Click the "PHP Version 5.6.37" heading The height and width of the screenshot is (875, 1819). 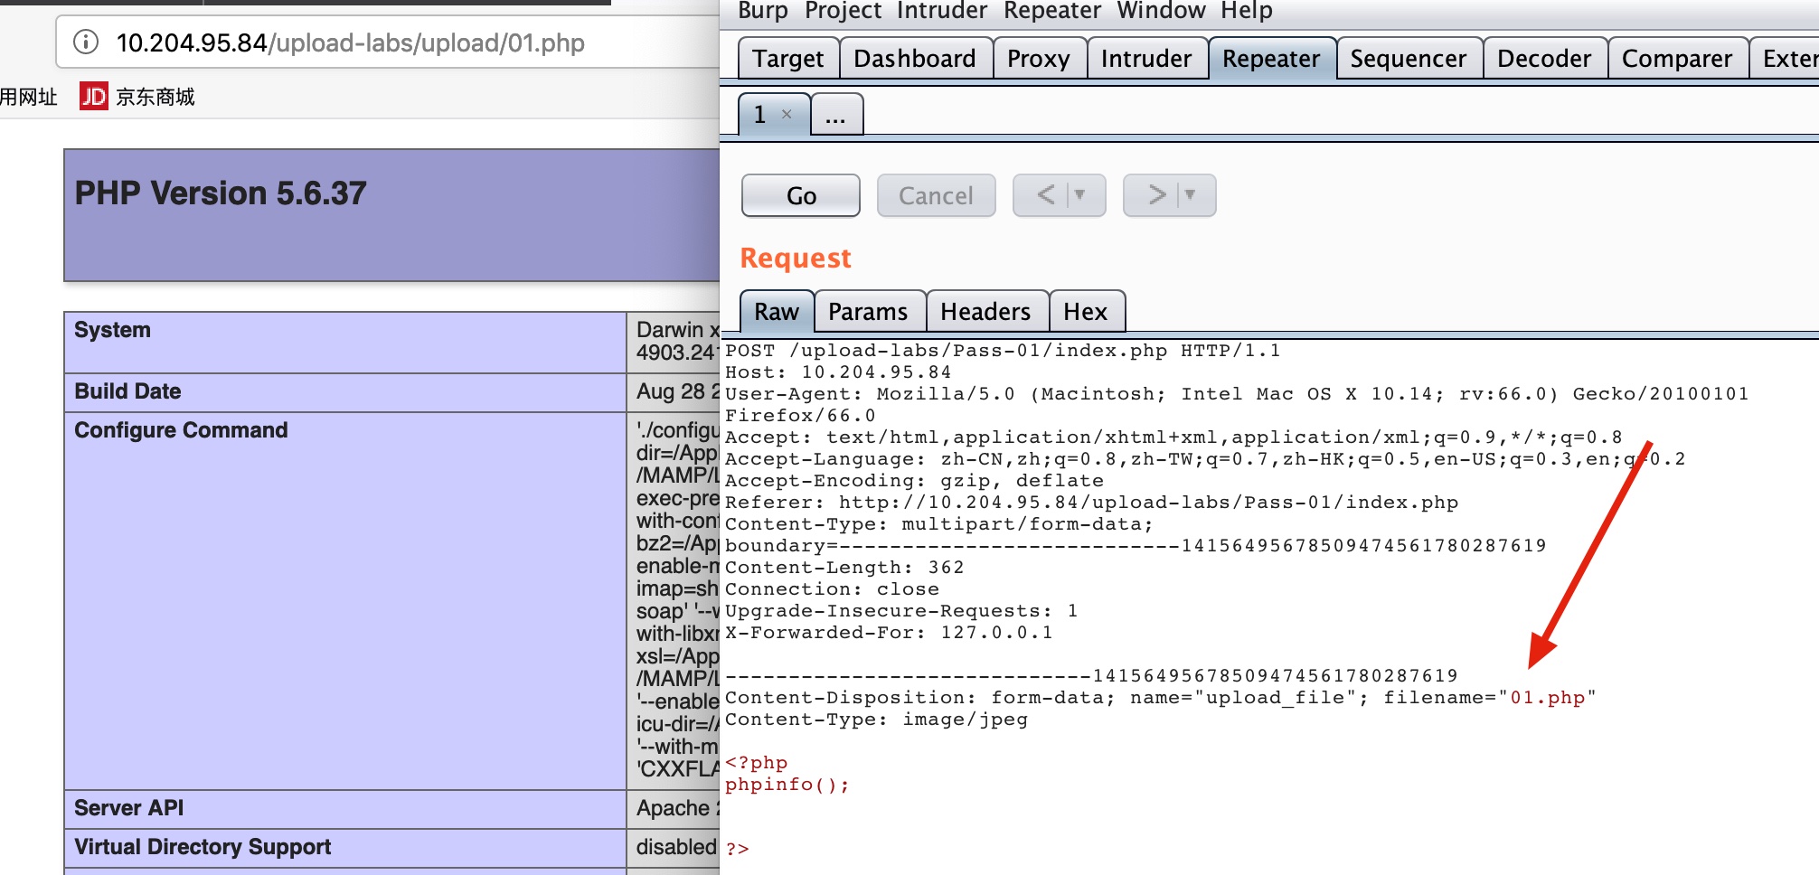(x=221, y=193)
